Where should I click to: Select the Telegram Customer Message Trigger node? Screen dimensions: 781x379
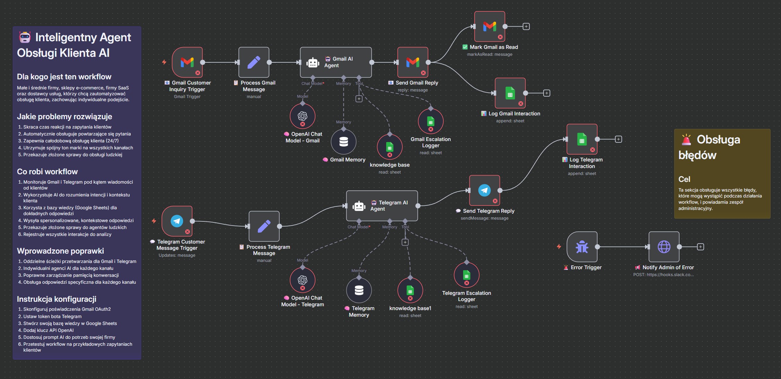pyautogui.click(x=177, y=221)
